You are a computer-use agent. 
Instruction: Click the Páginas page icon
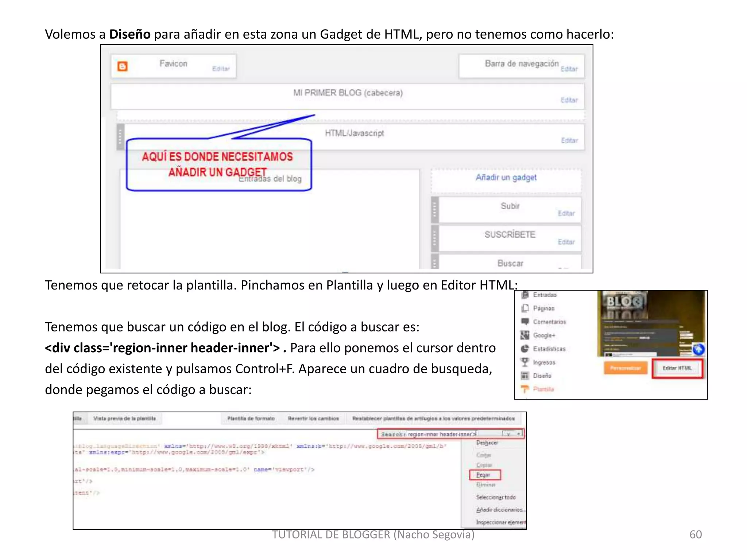(x=525, y=308)
